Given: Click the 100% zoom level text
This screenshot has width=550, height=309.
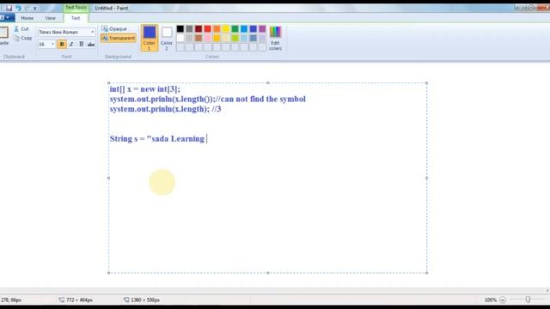Looking at the screenshot, I should pos(491,300).
